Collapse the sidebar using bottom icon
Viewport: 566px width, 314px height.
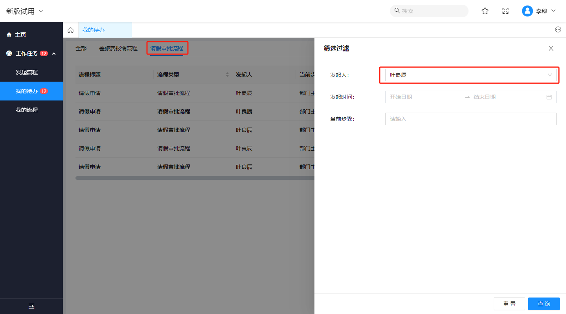[31, 306]
